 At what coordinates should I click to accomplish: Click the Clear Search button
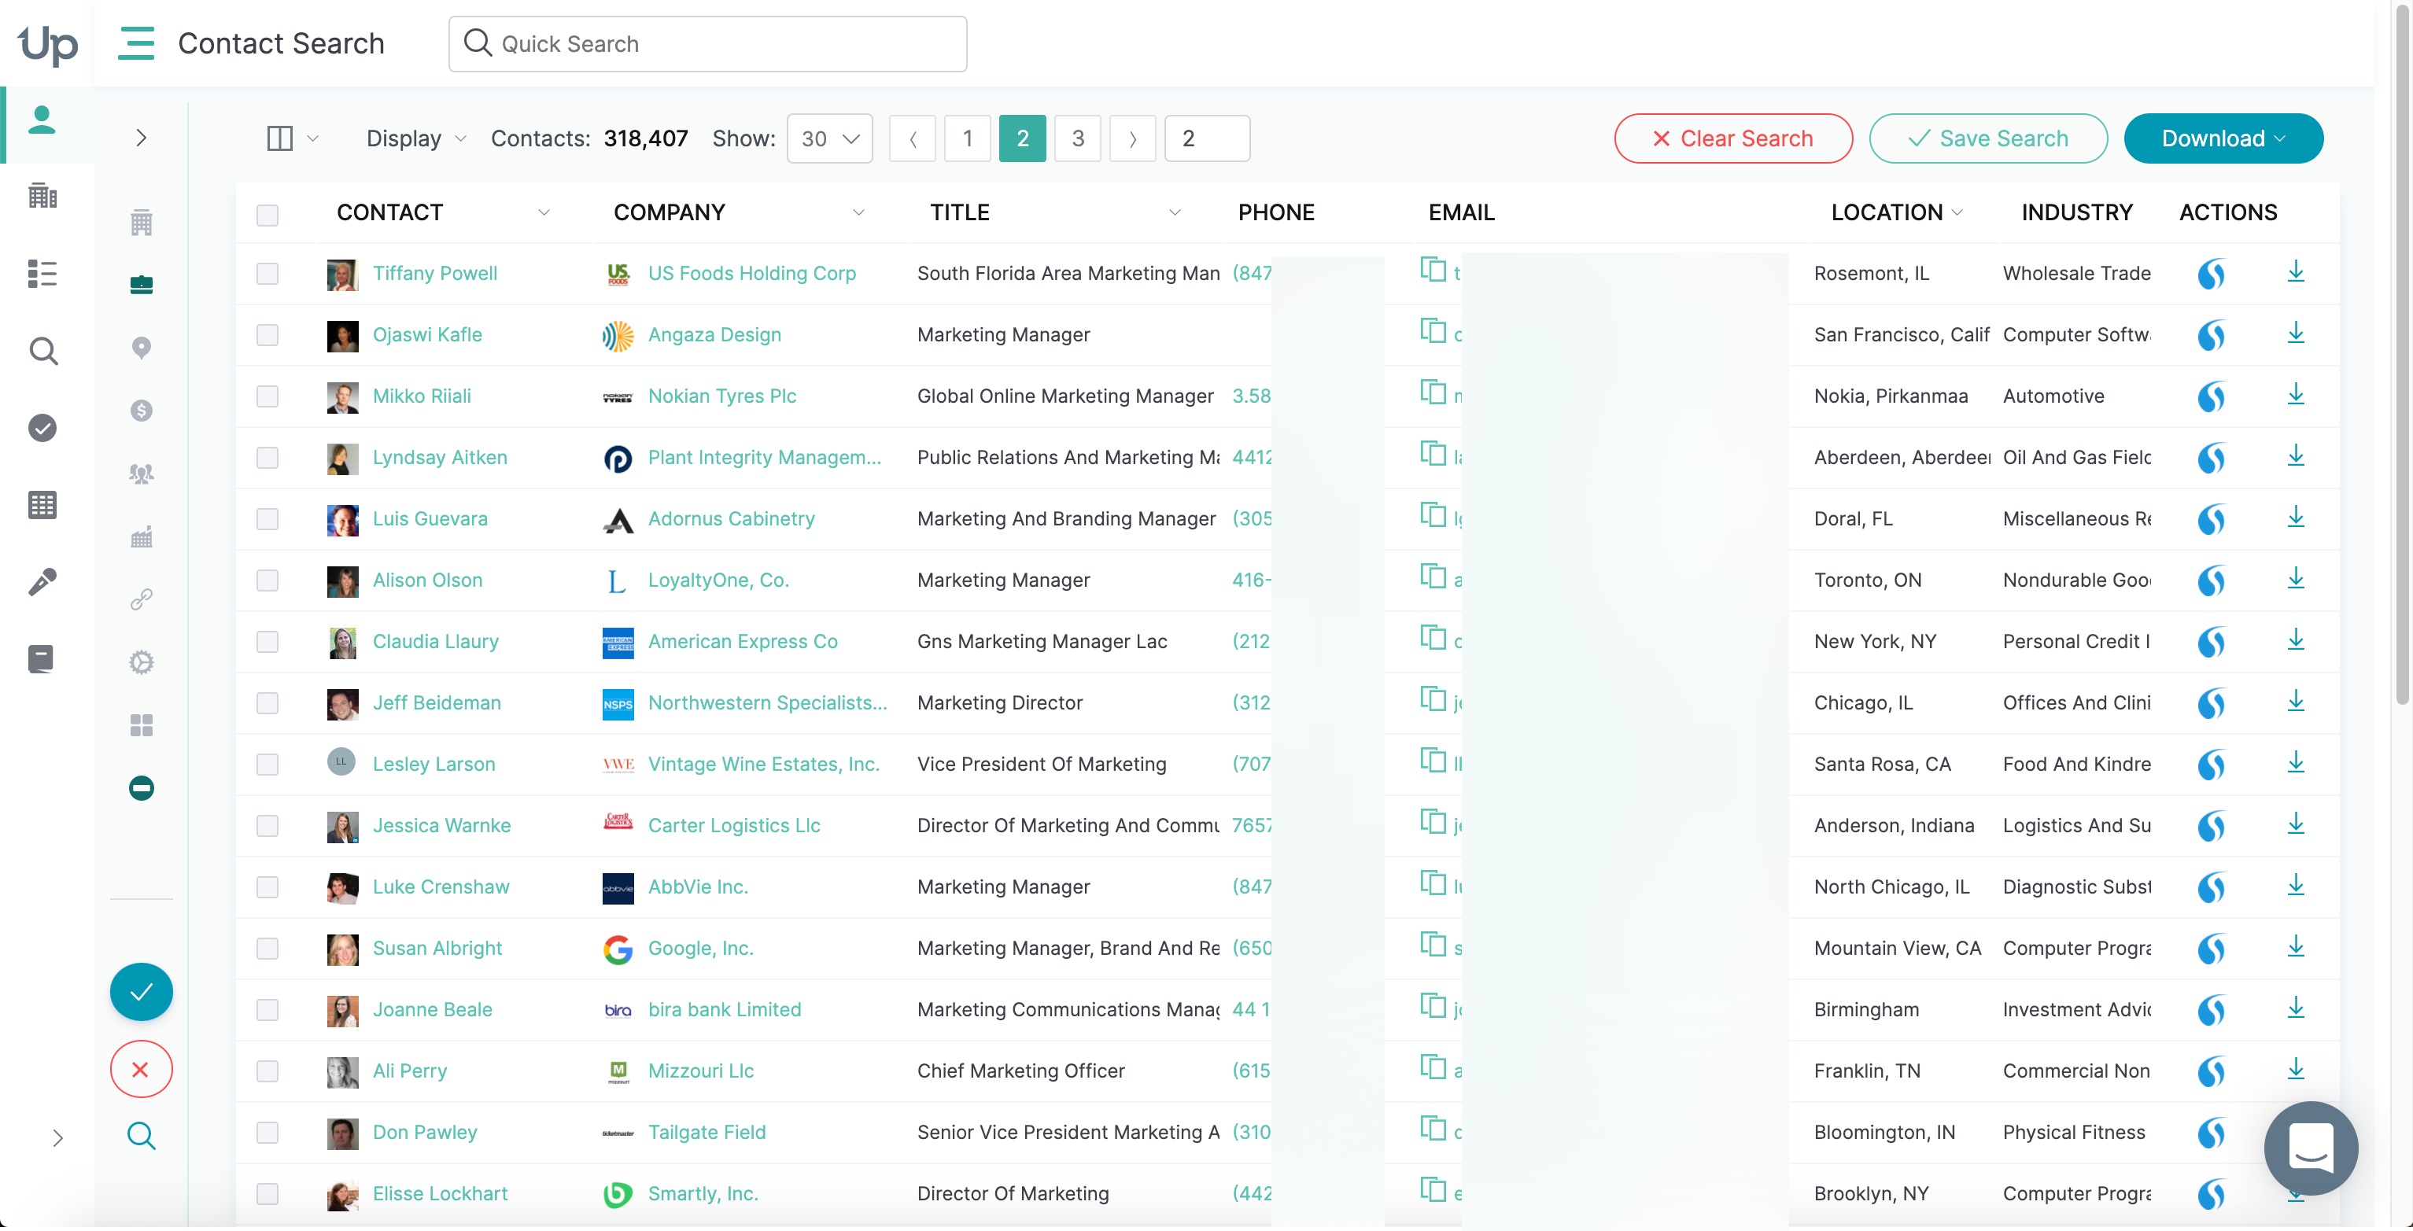[1732, 138]
